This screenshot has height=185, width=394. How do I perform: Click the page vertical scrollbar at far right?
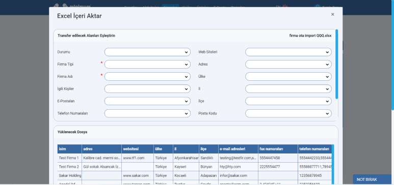(x=393, y=55)
